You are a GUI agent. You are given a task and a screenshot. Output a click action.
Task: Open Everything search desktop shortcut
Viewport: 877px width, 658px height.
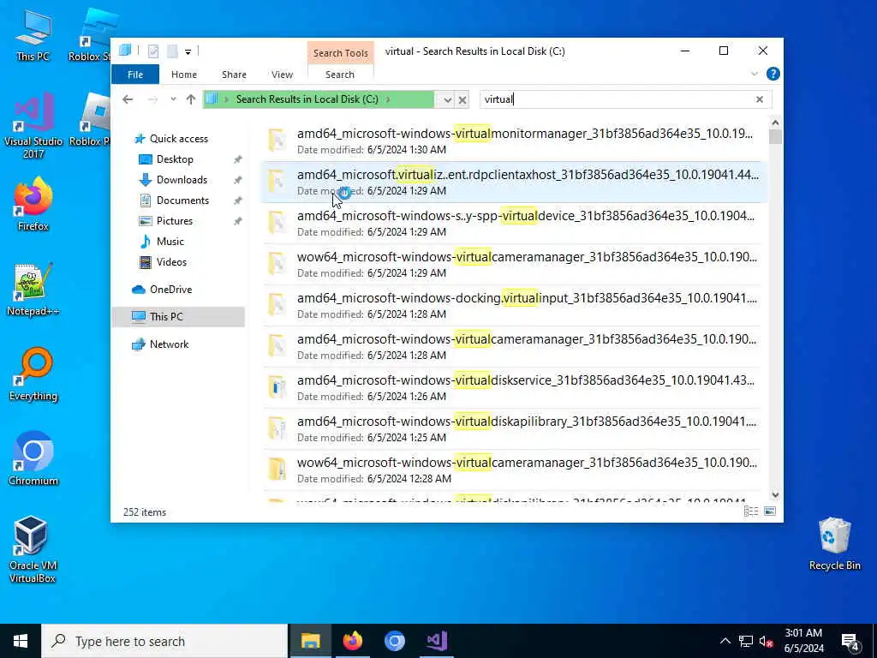(33, 374)
